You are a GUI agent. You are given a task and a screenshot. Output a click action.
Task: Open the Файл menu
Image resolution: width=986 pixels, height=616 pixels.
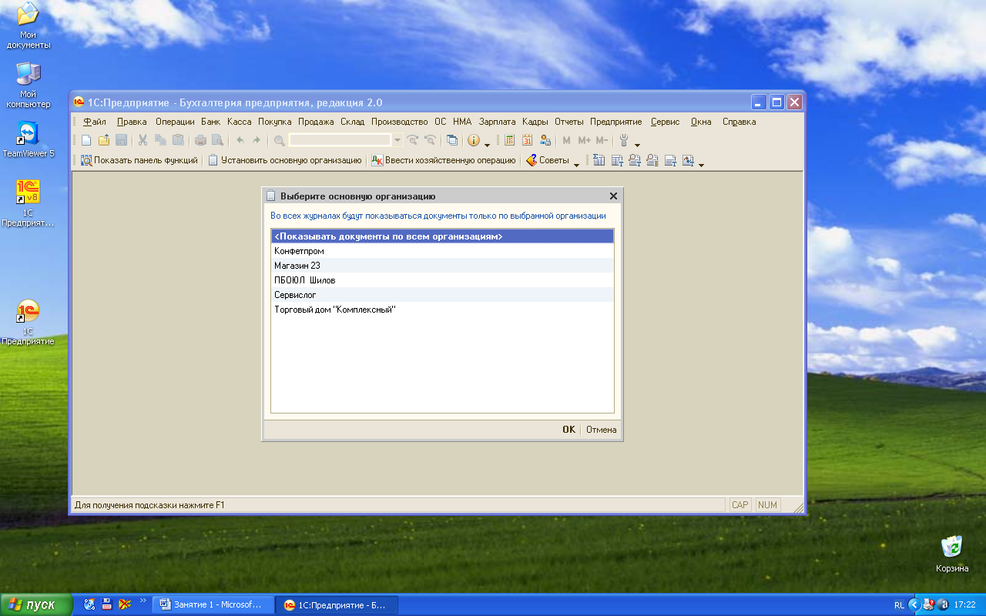pos(95,122)
